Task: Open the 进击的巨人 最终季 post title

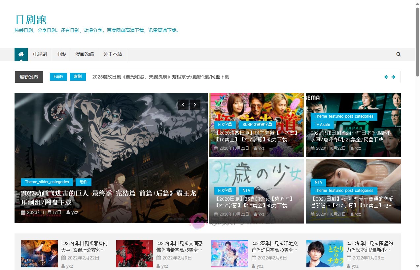Action: (108, 197)
